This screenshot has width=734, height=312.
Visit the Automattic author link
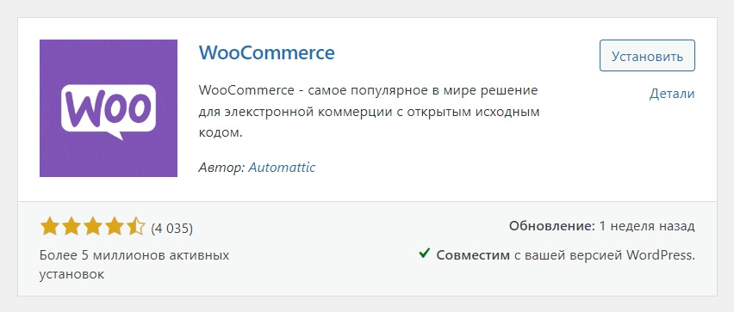tap(282, 168)
